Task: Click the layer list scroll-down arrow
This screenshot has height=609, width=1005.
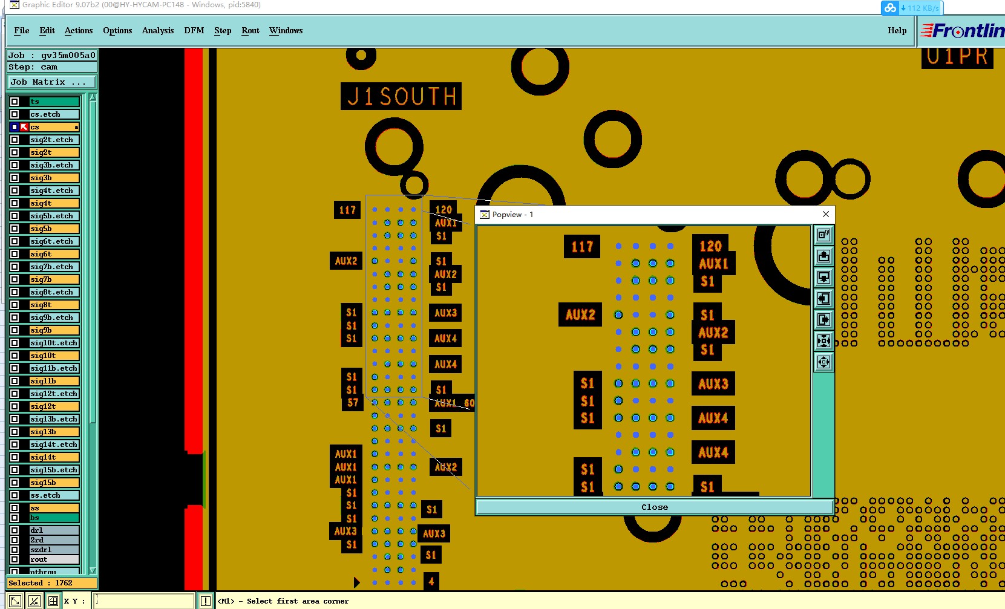Action: point(93,570)
